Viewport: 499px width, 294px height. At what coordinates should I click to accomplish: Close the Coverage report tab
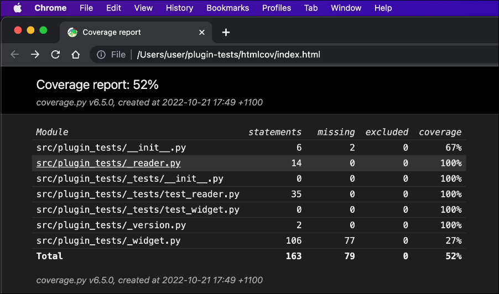(x=202, y=33)
